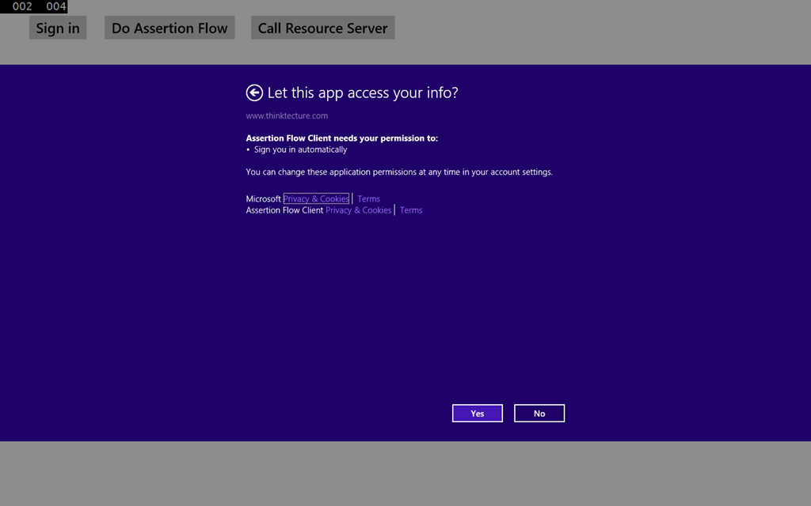Image resolution: width=811 pixels, height=506 pixels.
Task: Open the Microsoft Terms link
Action: tap(368, 199)
